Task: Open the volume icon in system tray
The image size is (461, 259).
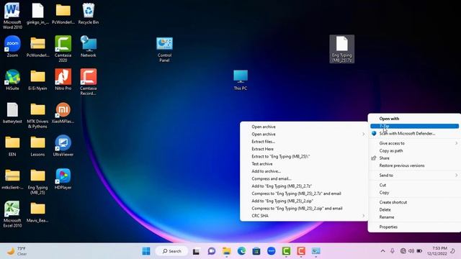Action: pyautogui.click(x=411, y=251)
